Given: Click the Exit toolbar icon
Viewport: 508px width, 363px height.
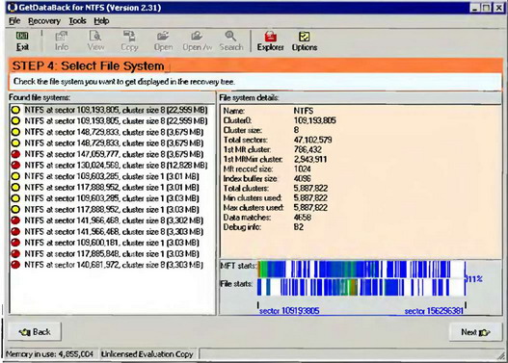Looking at the screenshot, I should (22, 41).
